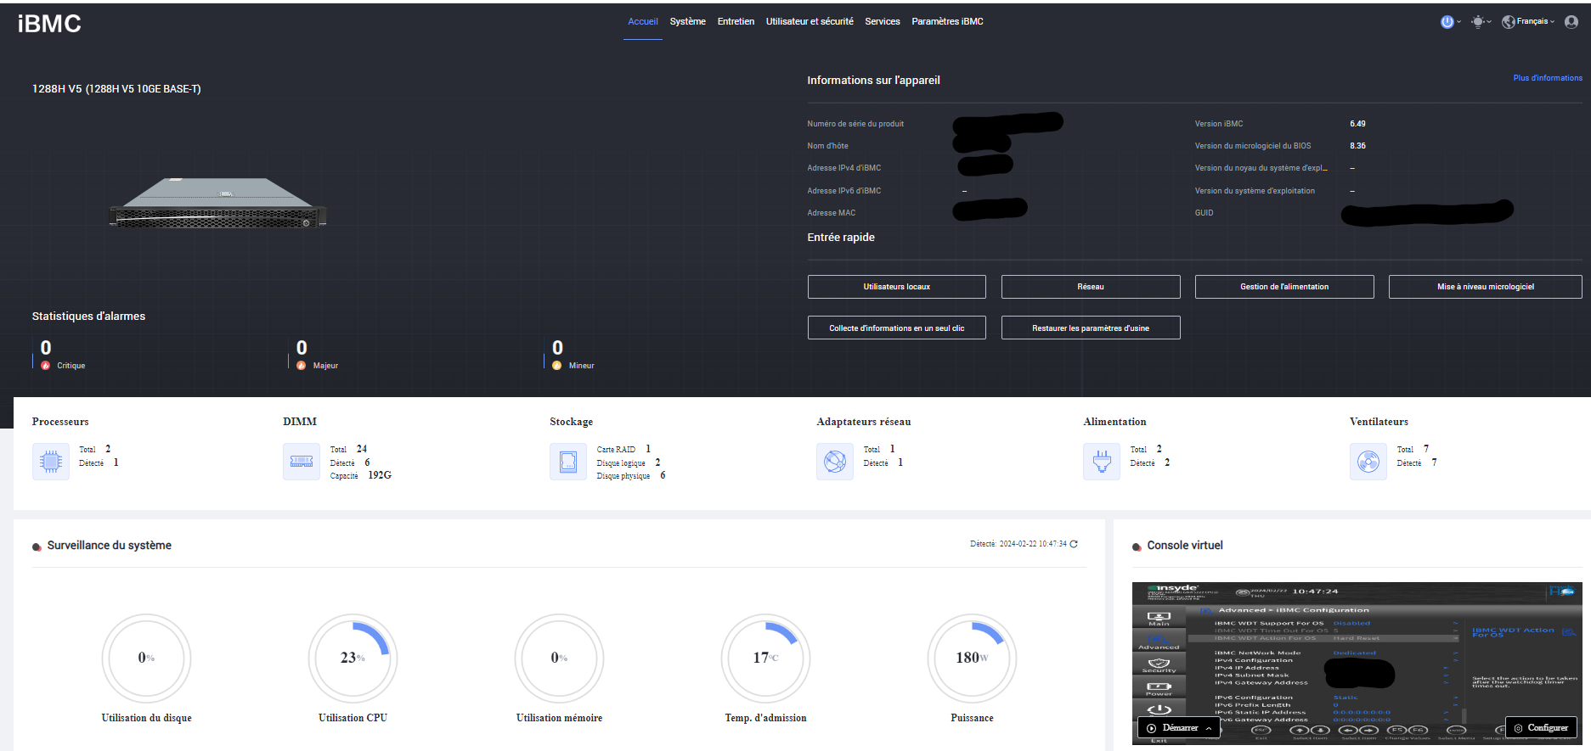Click the Utilisation CPU gauge
This screenshot has width=1591, height=751.
[x=353, y=658]
